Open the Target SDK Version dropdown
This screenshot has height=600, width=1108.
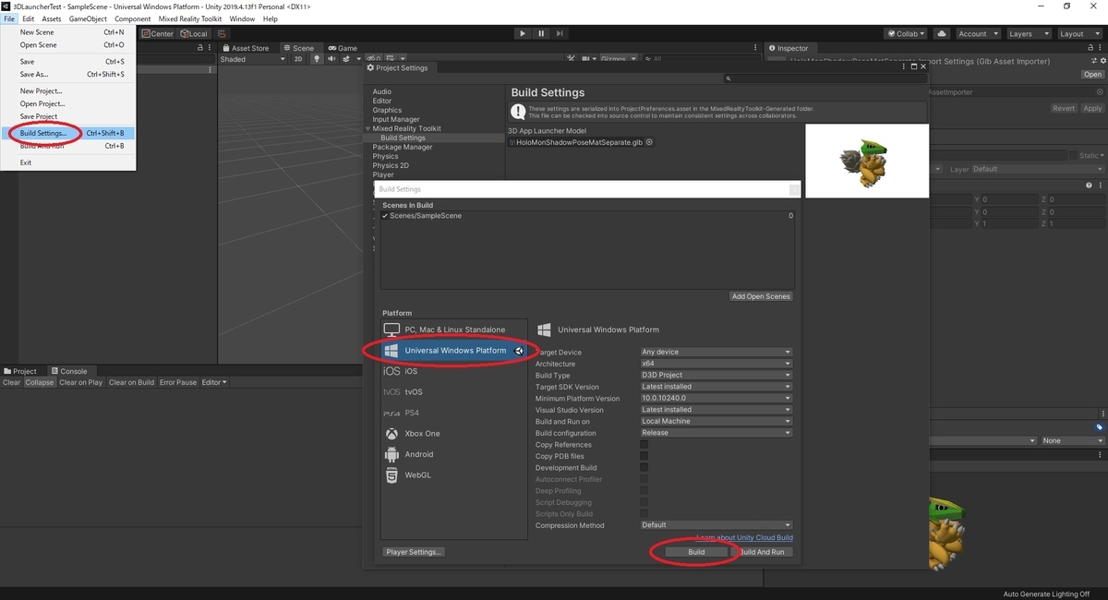click(717, 387)
